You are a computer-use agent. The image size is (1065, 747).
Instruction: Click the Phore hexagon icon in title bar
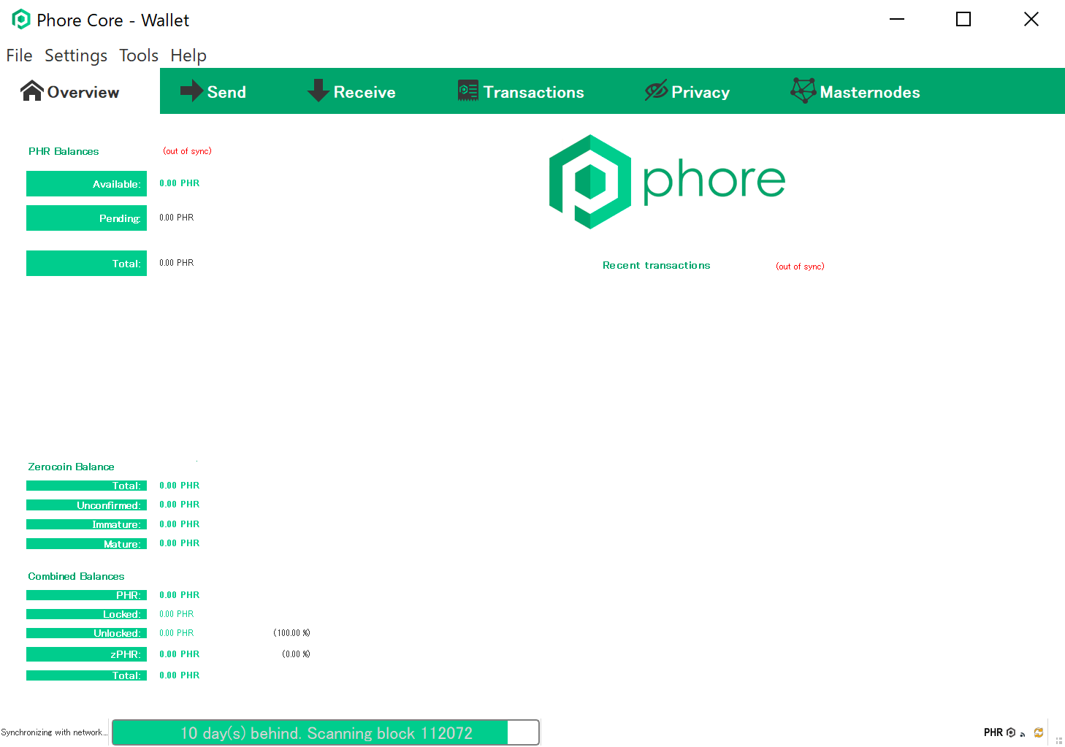tap(21, 20)
